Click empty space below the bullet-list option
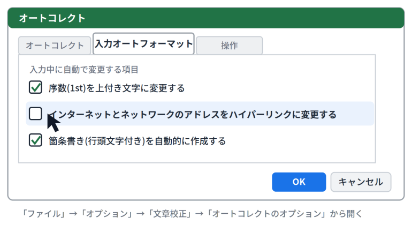Screen dimensions: 412x225 pyautogui.click(x=197, y=155)
